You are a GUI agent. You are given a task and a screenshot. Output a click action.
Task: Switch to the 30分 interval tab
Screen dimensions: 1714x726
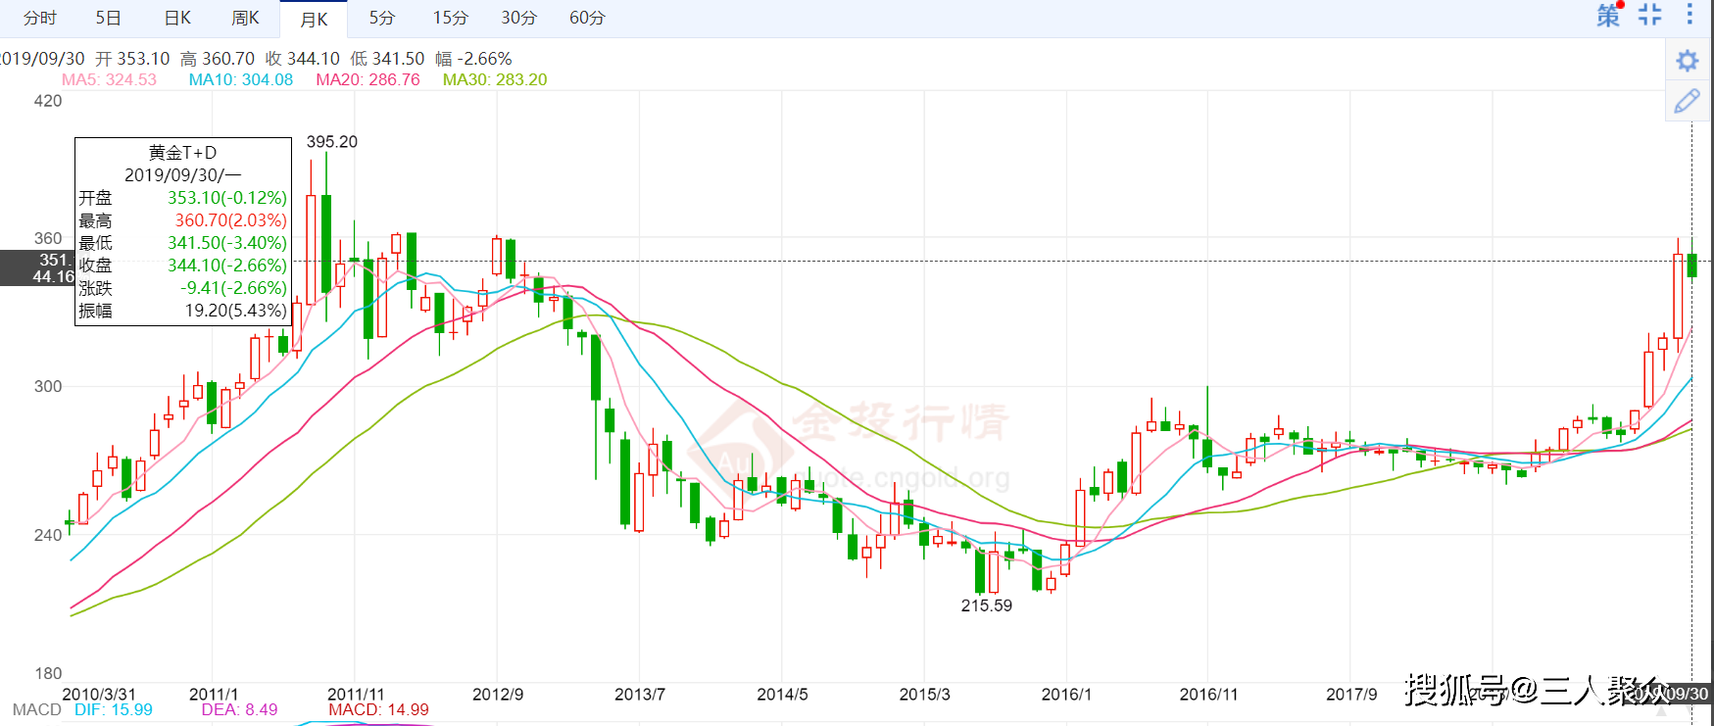point(519,18)
